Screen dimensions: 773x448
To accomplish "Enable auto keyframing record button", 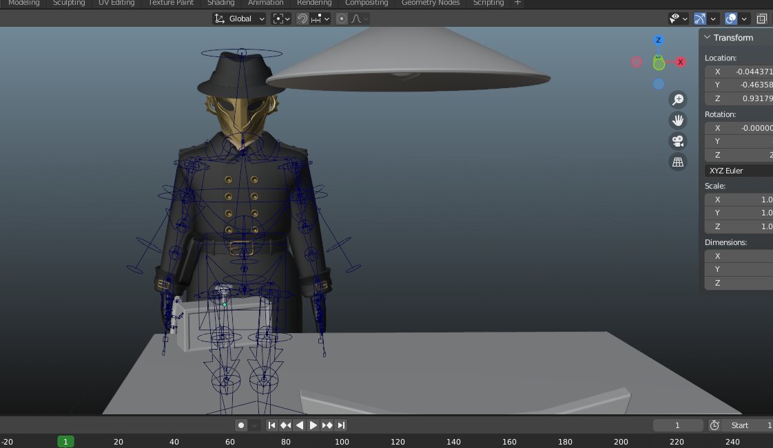I will [x=240, y=425].
